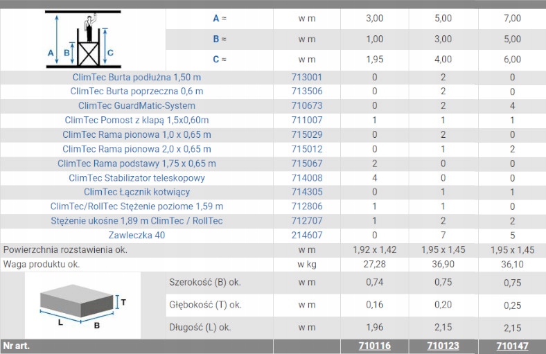
Task: Select the GuardMatic-System quantity 4
Action: point(512,106)
